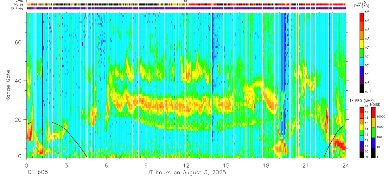
Task: Pick the purple 10-11 MHz TX FRQ swatch
Action: point(362,149)
